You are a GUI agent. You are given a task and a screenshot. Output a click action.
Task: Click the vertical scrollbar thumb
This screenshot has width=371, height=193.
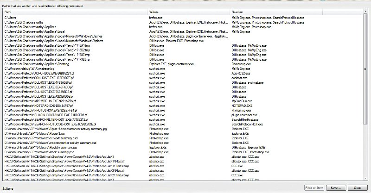coord(366,70)
